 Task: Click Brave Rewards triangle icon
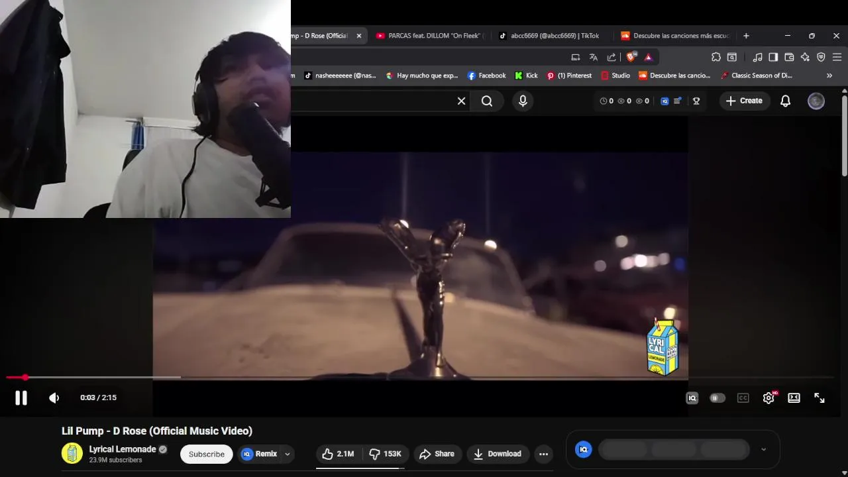(648, 57)
